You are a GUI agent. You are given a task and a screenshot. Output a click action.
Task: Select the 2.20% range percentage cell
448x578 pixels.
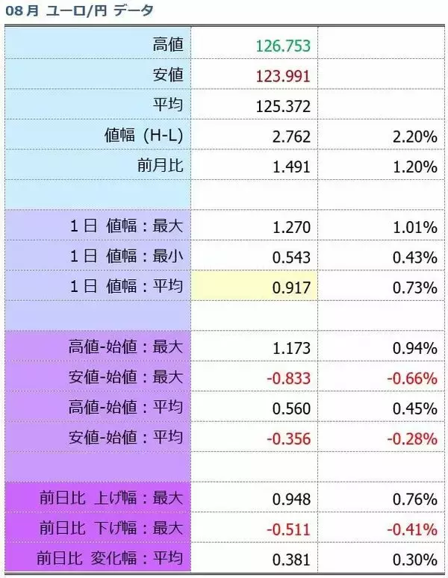(x=414, y=137)
